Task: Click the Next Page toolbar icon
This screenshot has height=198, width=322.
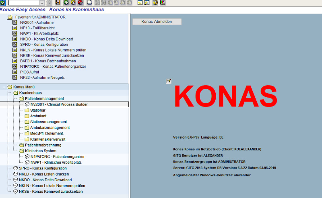Action: (x=123, y=2)
